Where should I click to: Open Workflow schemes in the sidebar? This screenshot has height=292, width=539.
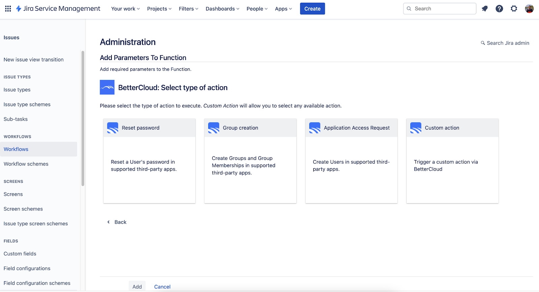tap(26, 164)
